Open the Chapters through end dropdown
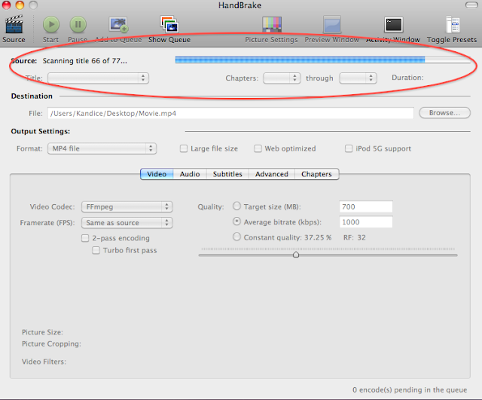The image size is (482, 400). pos(358,78)
